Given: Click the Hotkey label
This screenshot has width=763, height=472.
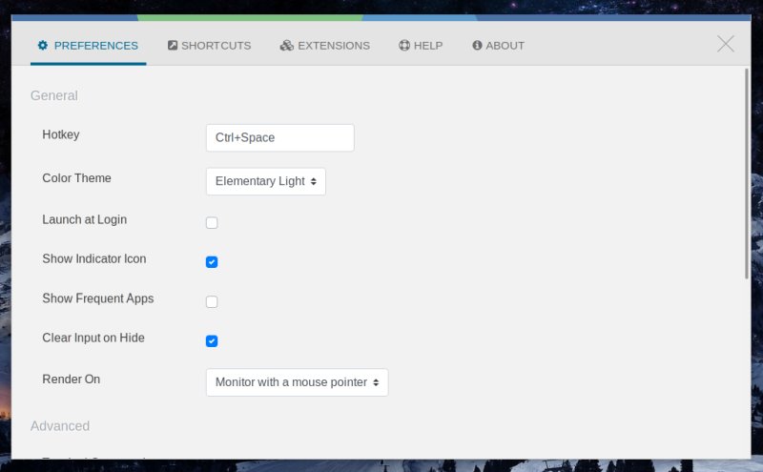Looking at the screenshot, I should (61, 134).
